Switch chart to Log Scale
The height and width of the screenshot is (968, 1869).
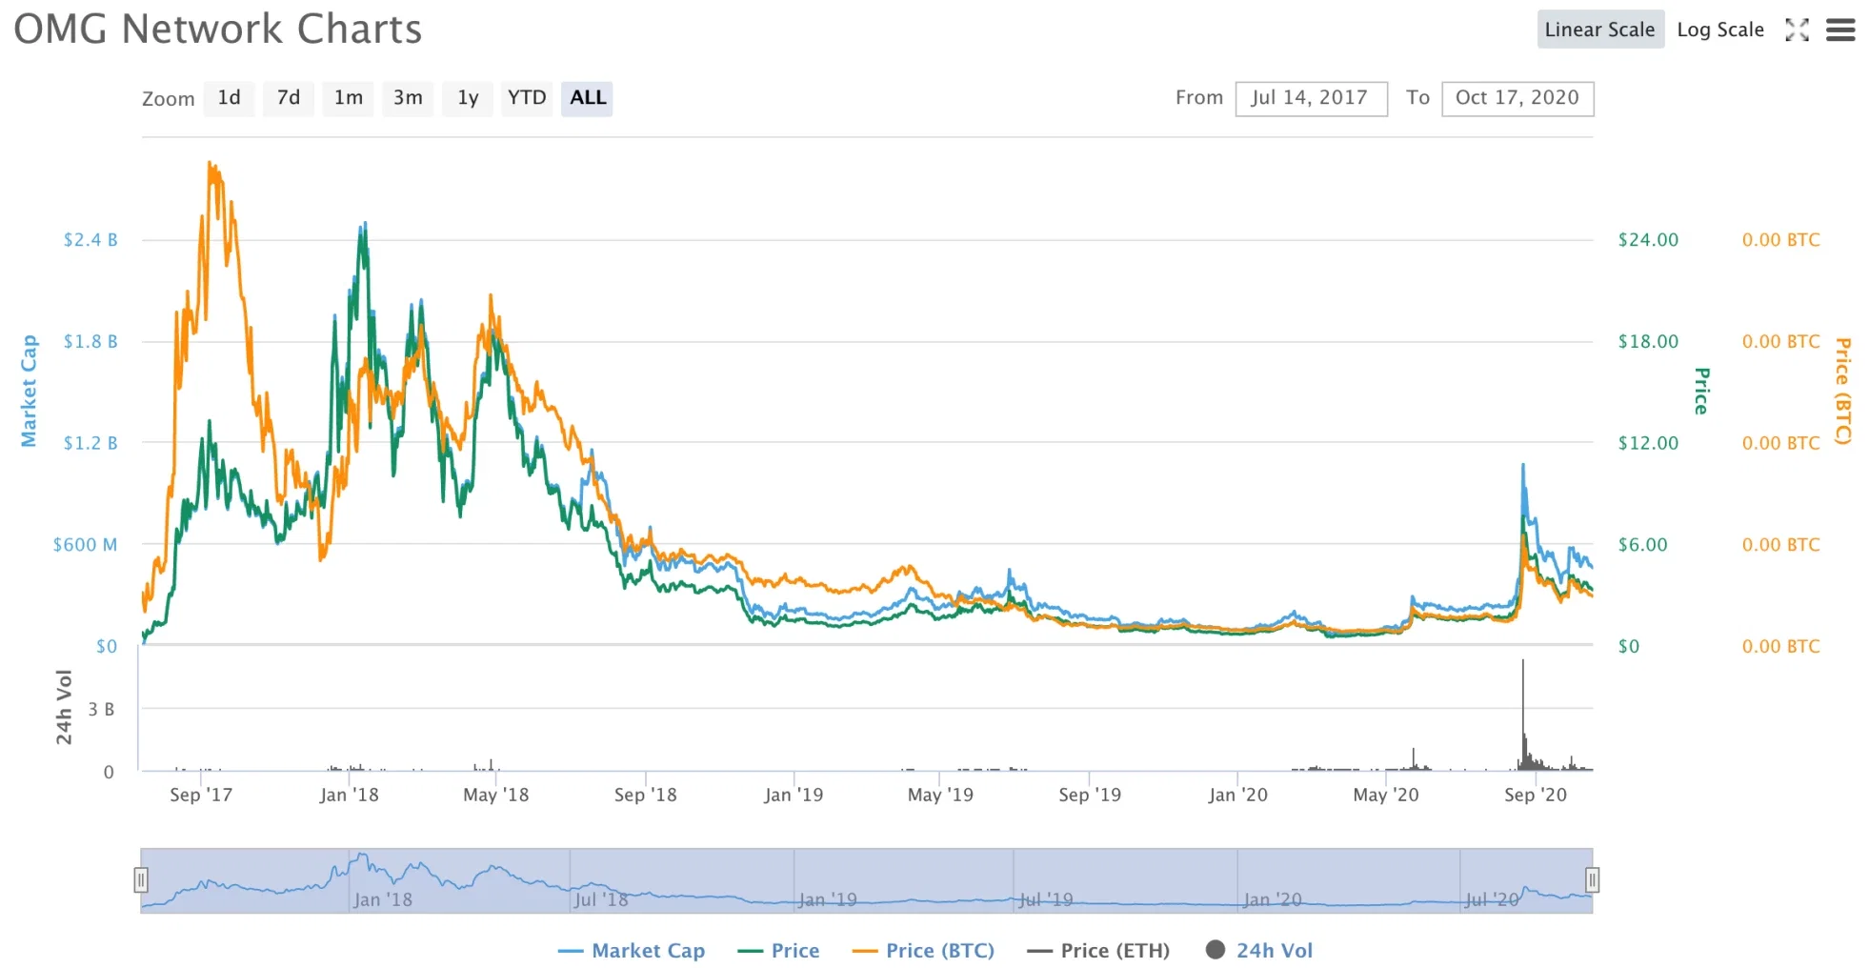[1719, 30]
